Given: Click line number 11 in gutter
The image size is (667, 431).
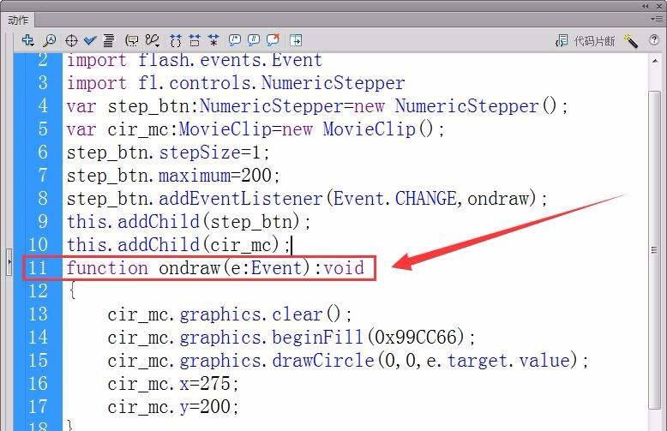Looking at the screenshot, I should point(38,268).
